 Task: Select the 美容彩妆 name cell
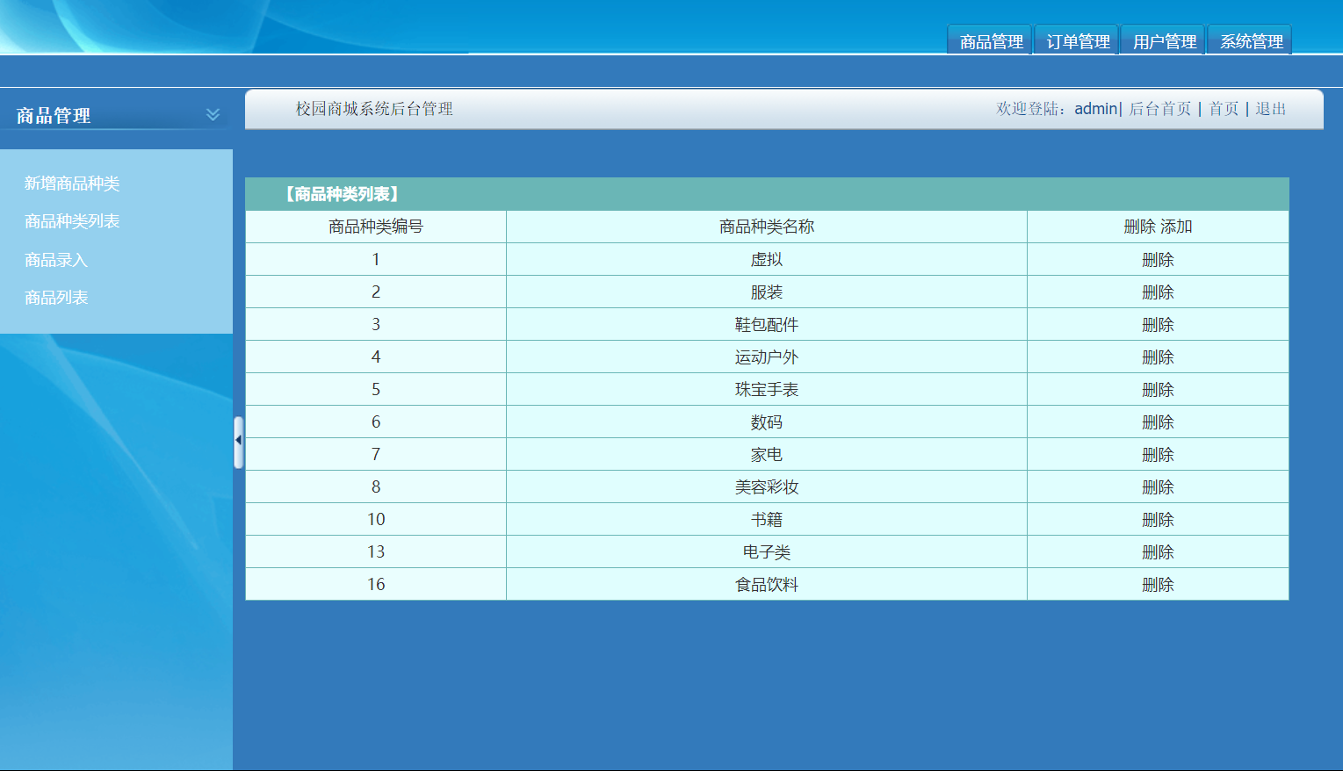click(767, 487)
